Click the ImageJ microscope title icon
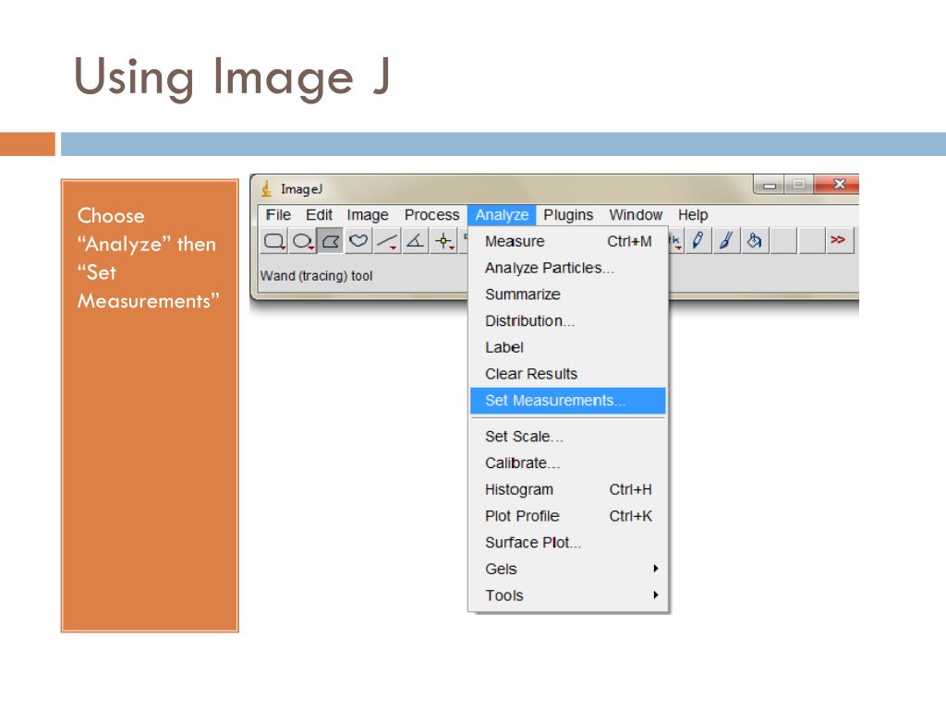The image size is (946, 709). [267, 188]
